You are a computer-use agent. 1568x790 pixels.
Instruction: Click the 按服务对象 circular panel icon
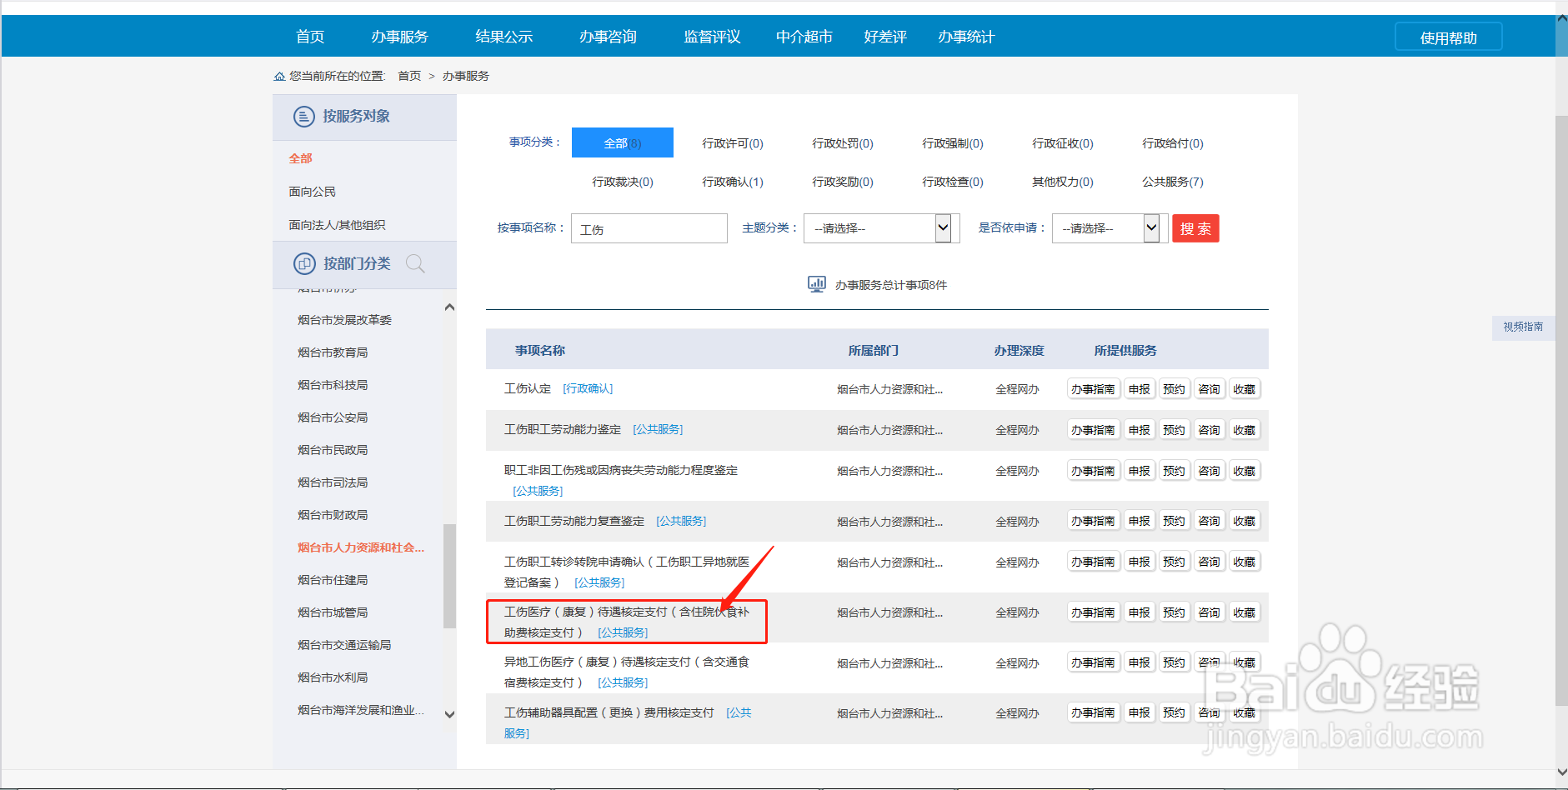pyautogui.click(x=303, y=116)
